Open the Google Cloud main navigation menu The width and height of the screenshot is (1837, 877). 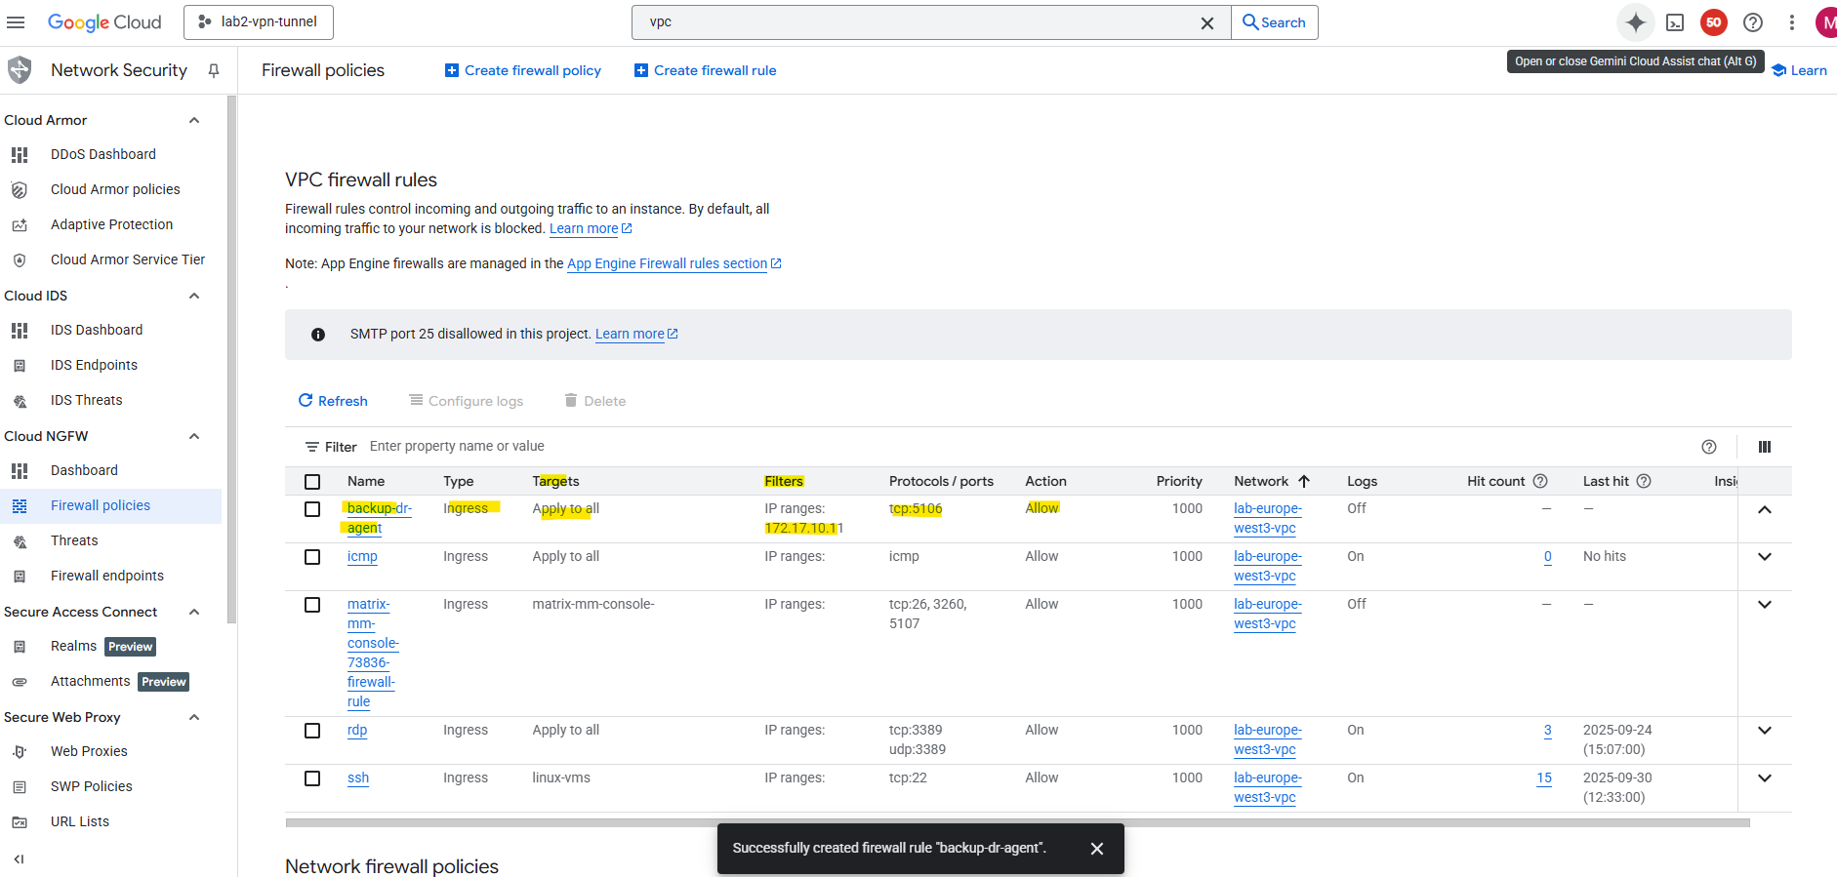[x=16, y=22]
